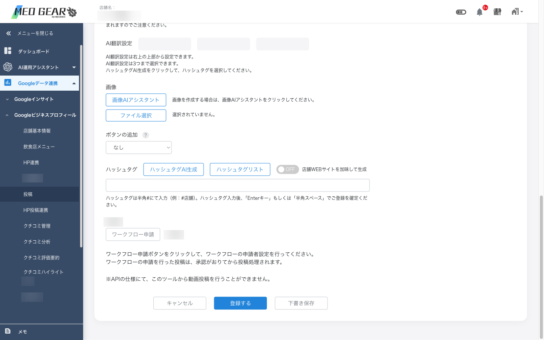Select 店舗基本情報 menu item

tap(37, 131)
